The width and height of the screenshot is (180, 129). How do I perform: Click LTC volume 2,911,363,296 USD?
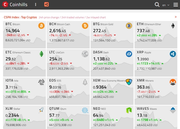62,69
